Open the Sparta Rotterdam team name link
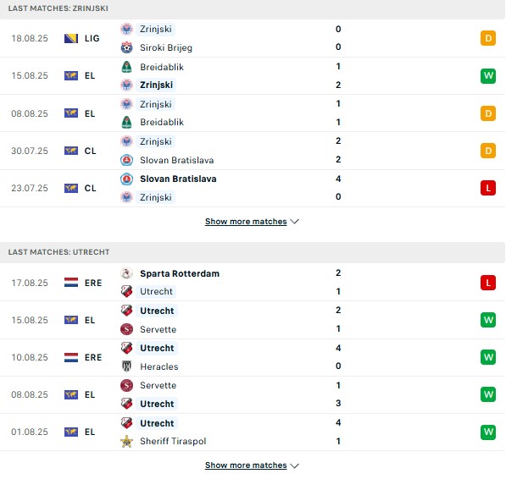This screenshot has height=479, width=506. (x=180, y=273)
